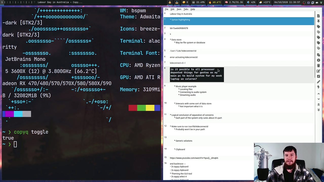Move the selected item up
Screen dimensions: 324x182
coord(318,94)
